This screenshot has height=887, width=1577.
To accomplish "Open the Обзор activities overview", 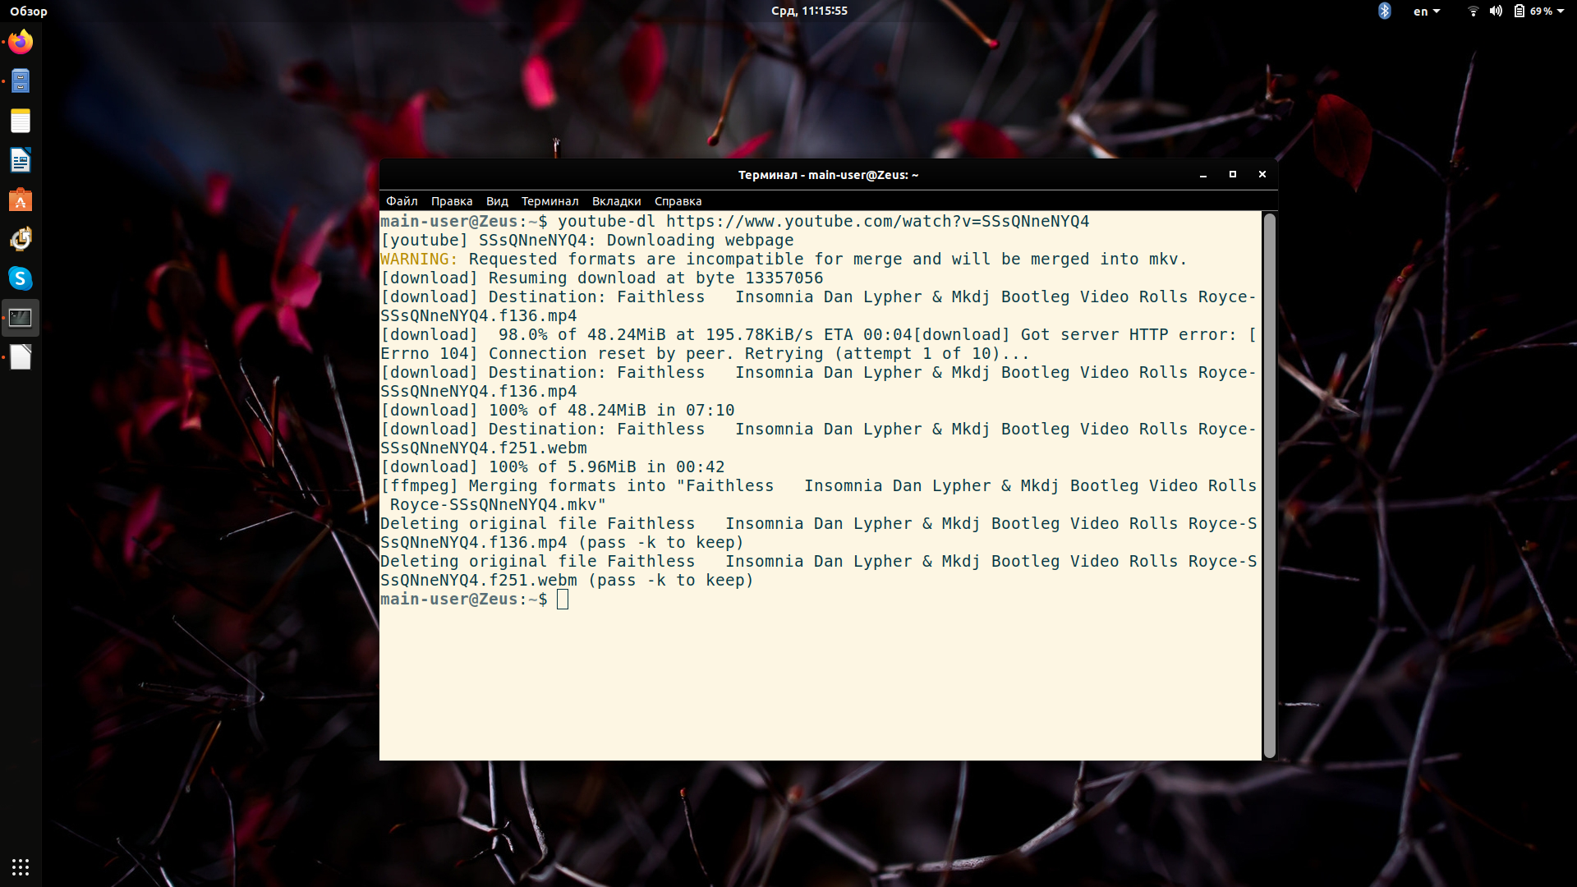I will click(29, 11).
